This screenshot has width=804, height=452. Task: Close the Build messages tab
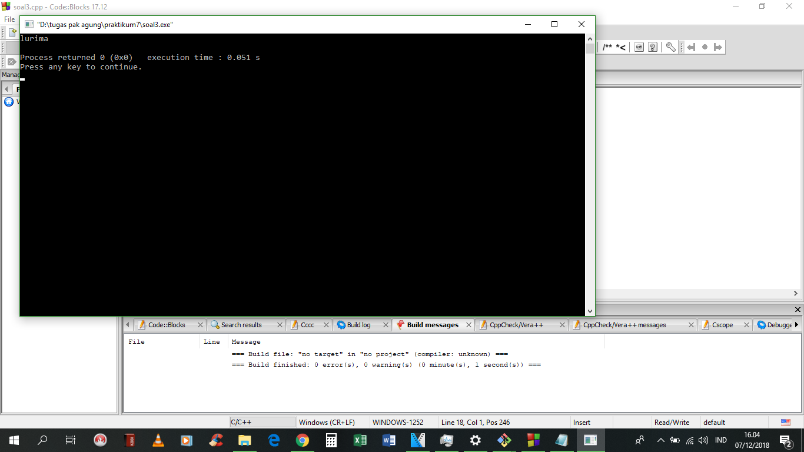coord(469,325)
